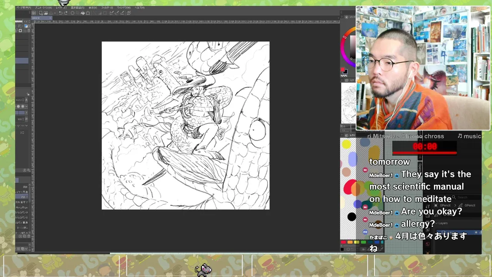This screenshot has width=492, height=277.
Task: Expand the save options dropdown arrow
Action: click(x=55, y=13)
